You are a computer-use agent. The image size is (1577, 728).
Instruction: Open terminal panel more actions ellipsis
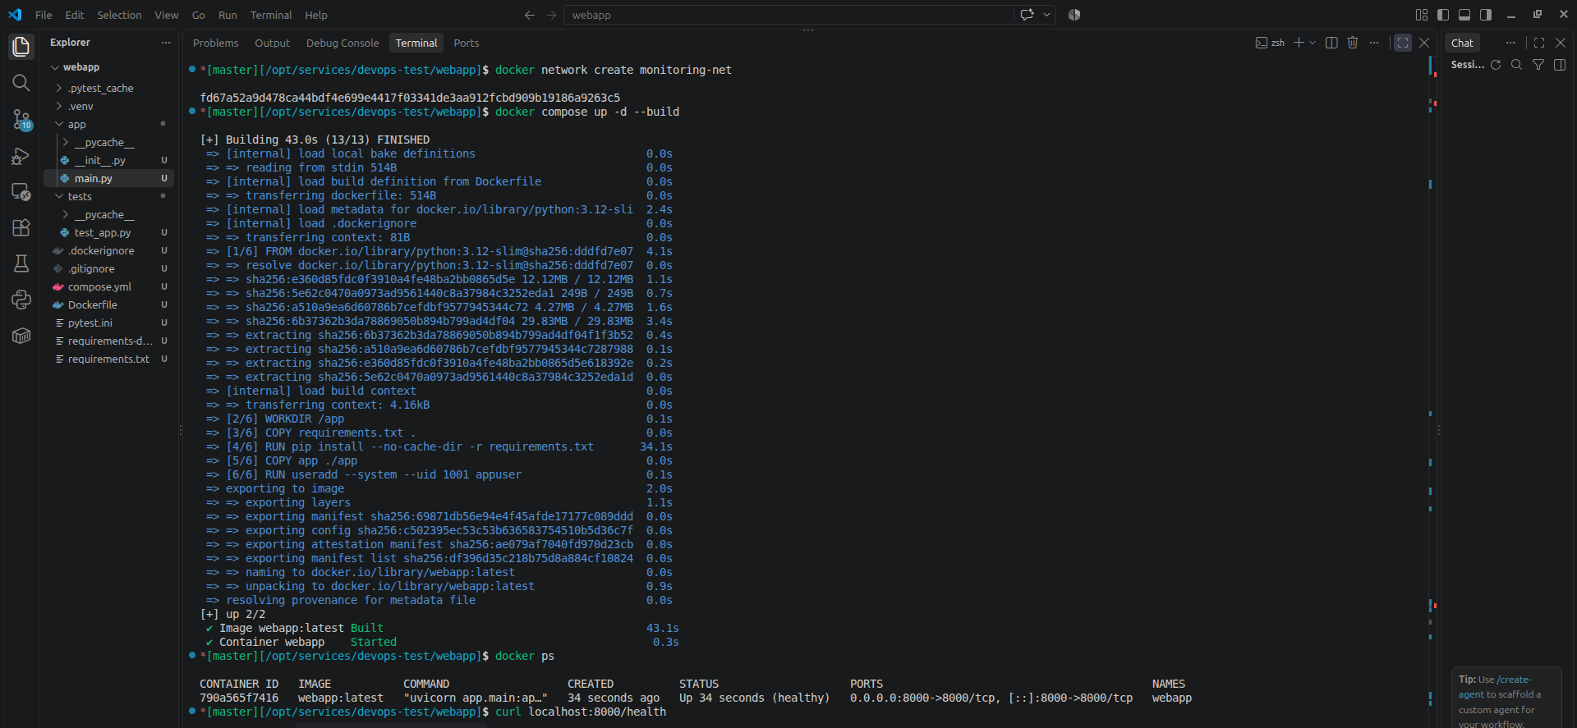point(1374,43)
